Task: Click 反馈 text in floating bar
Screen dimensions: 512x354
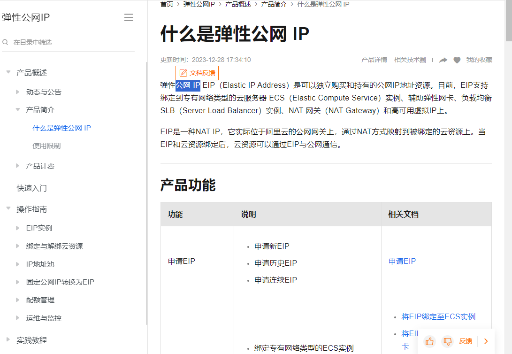Action: 466,341
